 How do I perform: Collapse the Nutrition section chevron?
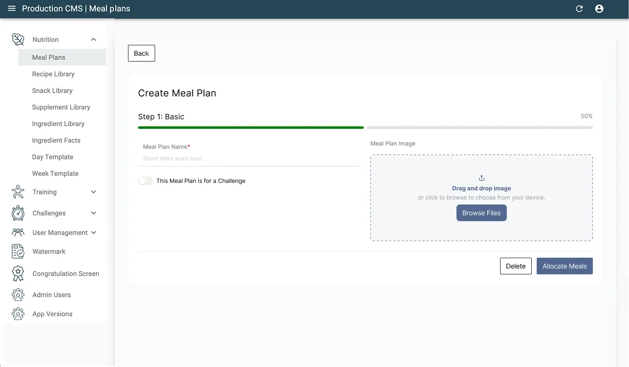tap(94, 39)
